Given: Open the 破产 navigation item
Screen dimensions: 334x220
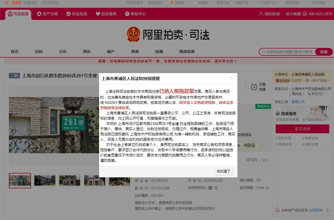Looking at the screenshot, I should [x=111, y=52].
